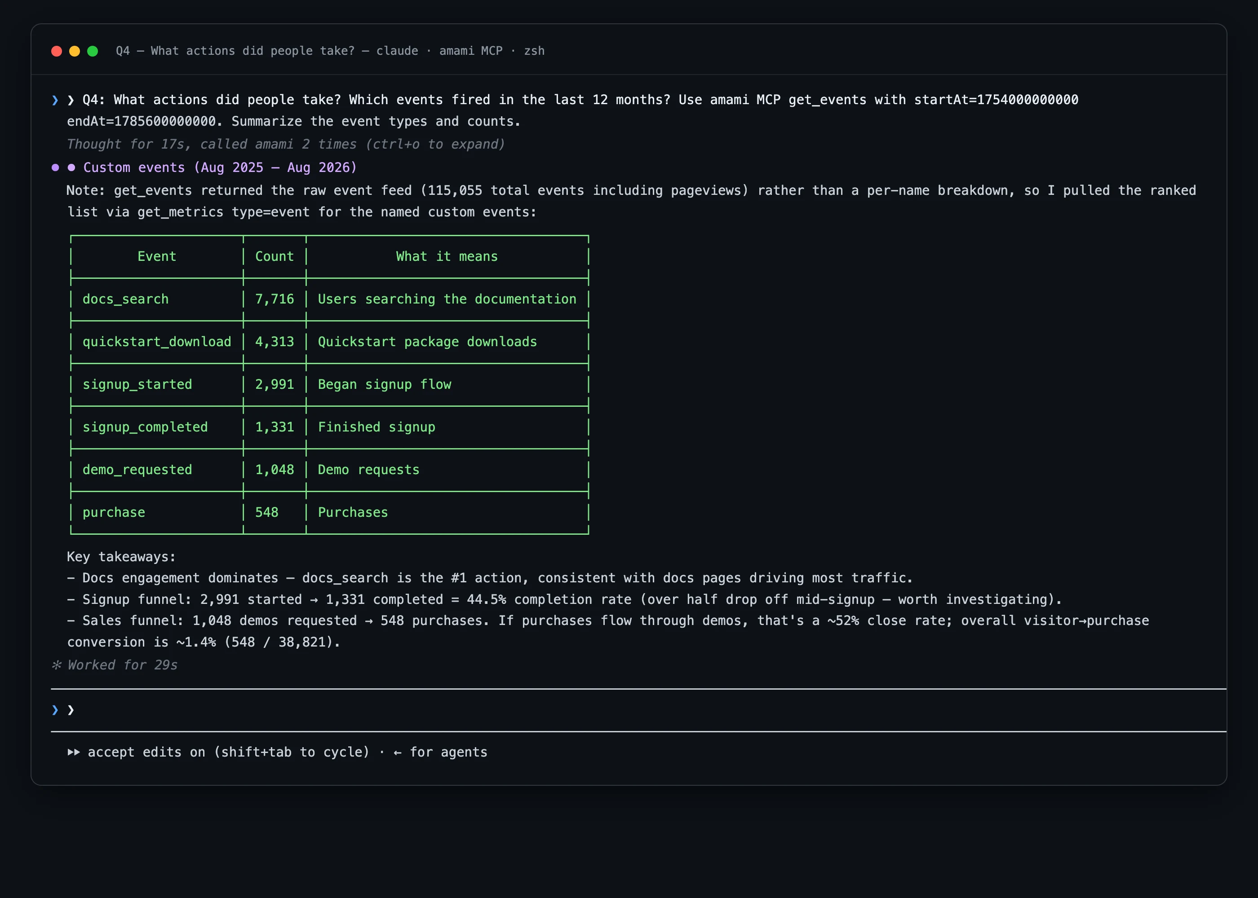Viewport: 1258px width, 898px height.
Task: Click the 'quickstart_download' table cell
Action: click(x=156, y=342)
